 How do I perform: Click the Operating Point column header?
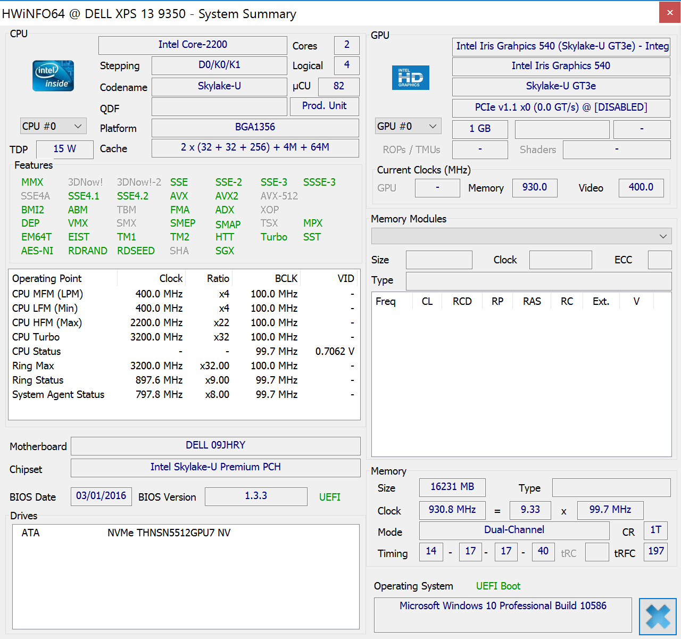click(x=63, y=278)
